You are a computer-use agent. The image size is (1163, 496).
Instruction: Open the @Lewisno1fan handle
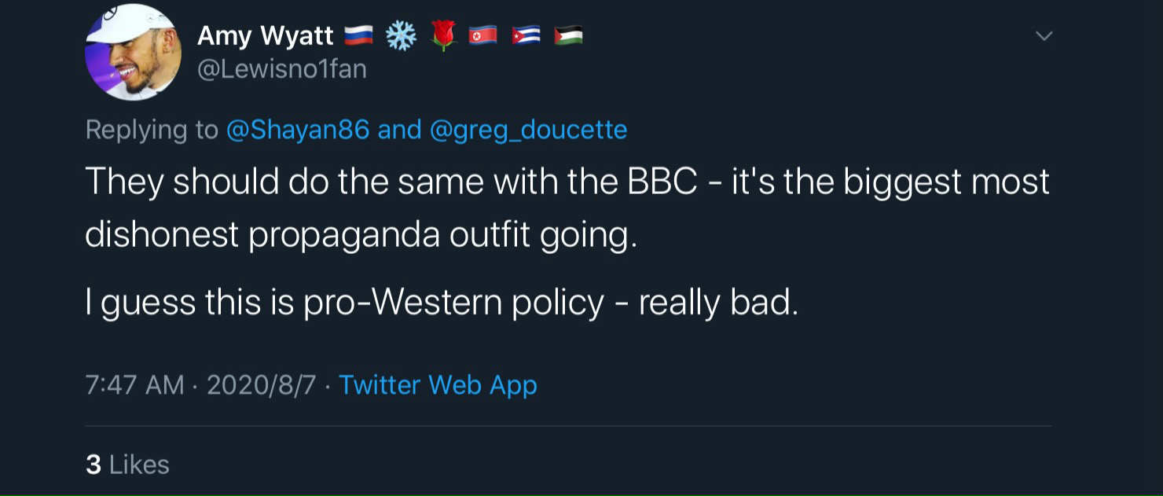click(281, 69)
